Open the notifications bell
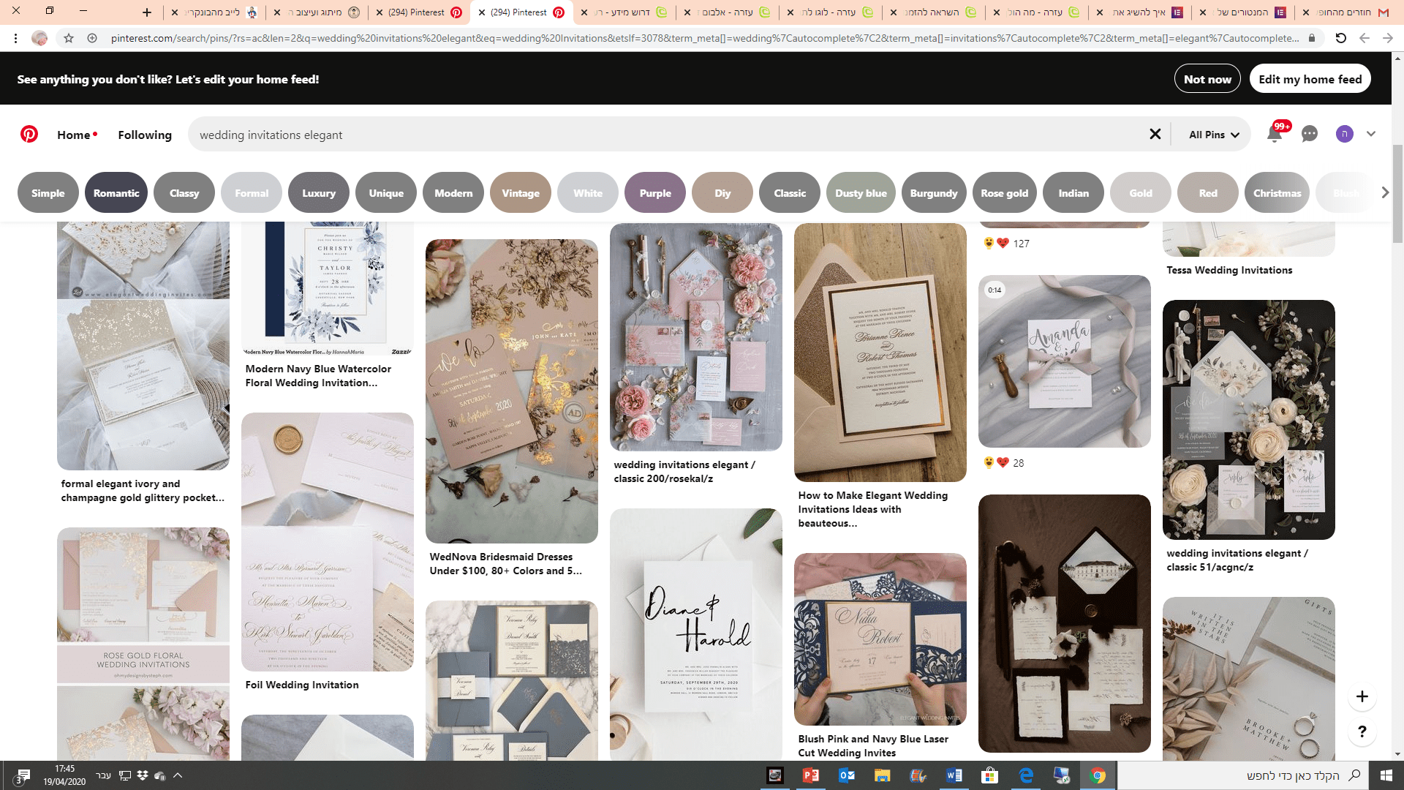 point(1274,135)
